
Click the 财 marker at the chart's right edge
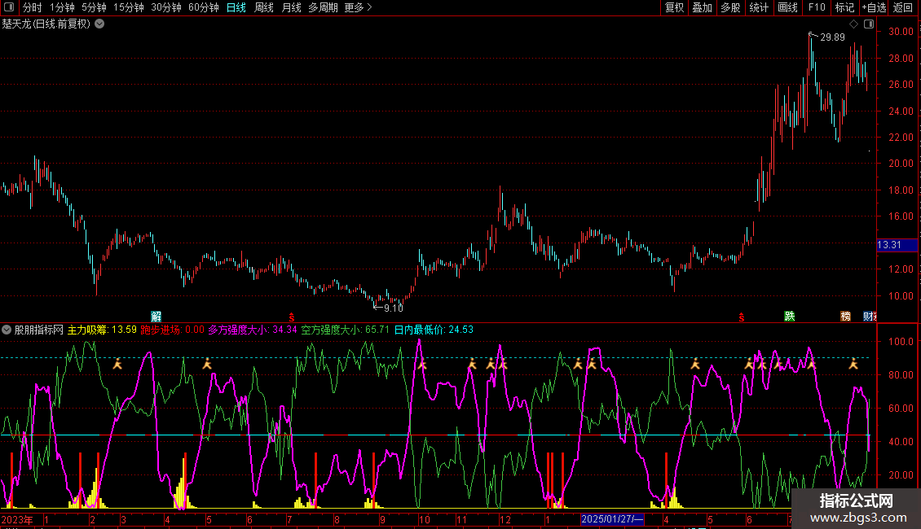[x=869, y=316]
